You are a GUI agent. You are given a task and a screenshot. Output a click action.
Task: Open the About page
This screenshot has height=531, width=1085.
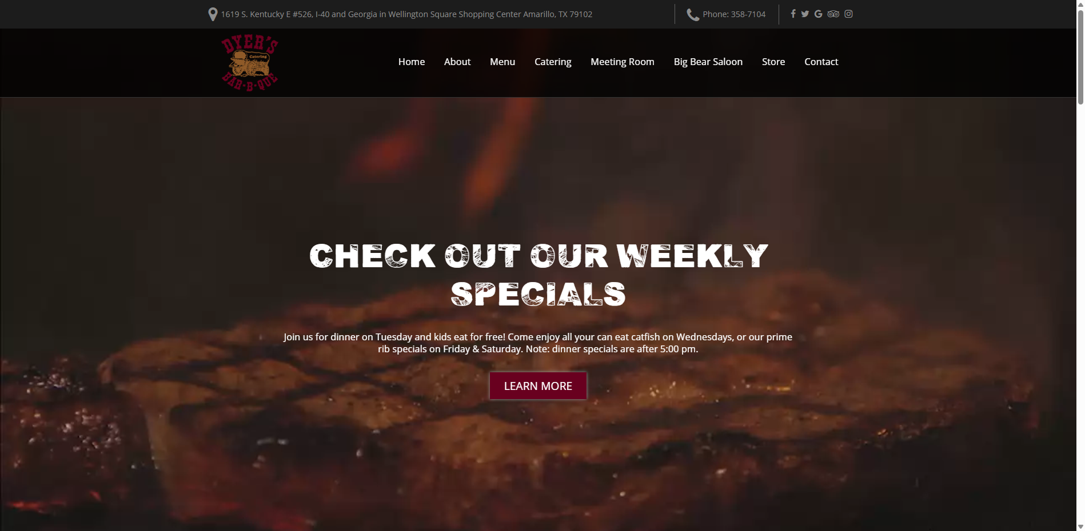pyautogui.click(x=457, y=62)
